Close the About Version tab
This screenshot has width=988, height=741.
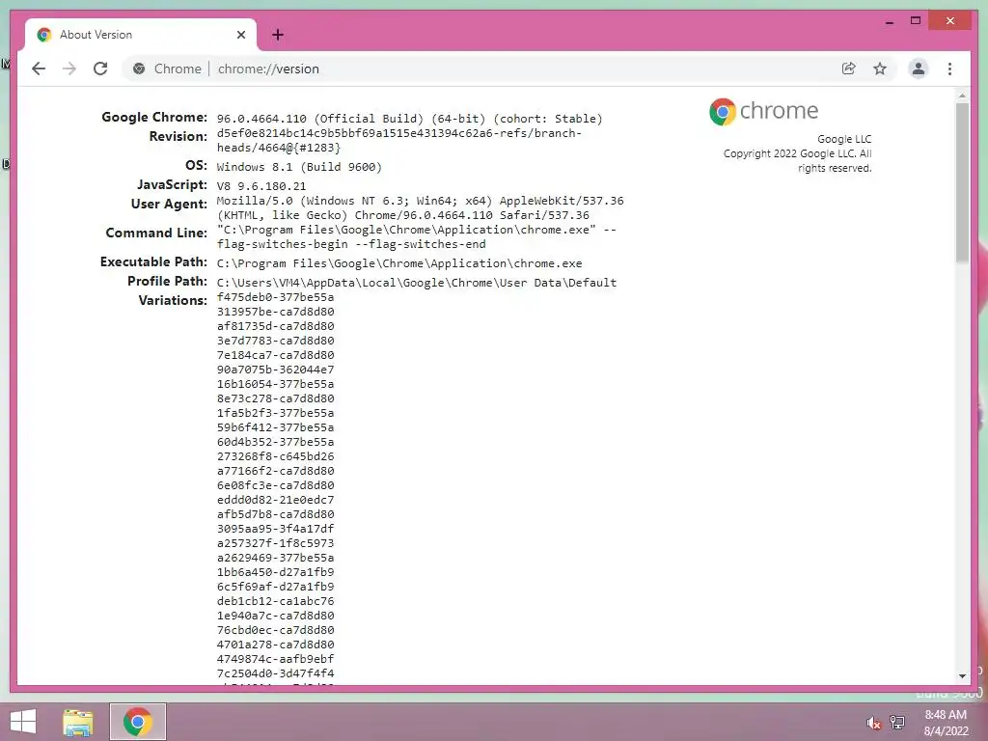[240, 35]
